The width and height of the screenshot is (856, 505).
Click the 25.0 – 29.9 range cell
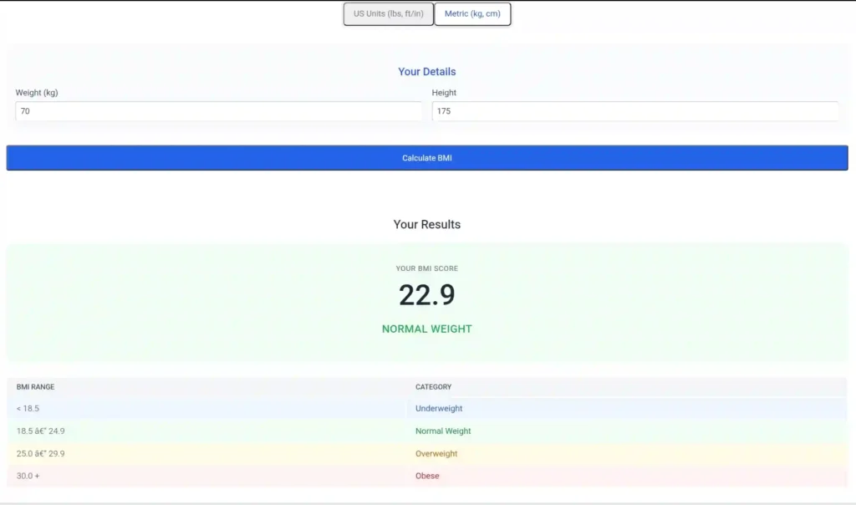click(41, 453)
